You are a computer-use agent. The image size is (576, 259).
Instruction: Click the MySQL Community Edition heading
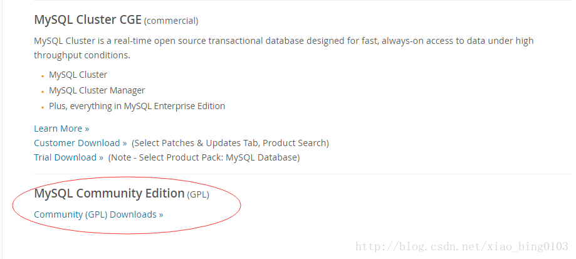(109, 194)
